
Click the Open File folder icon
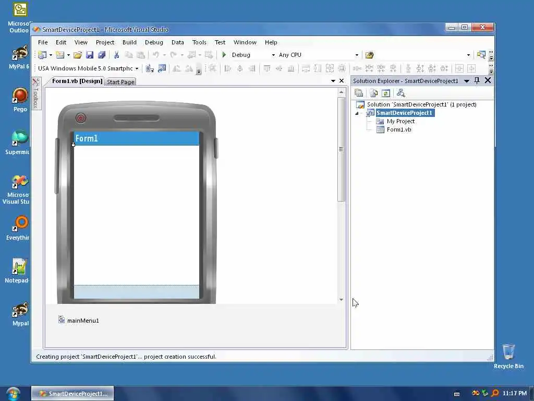click(78, 55)
